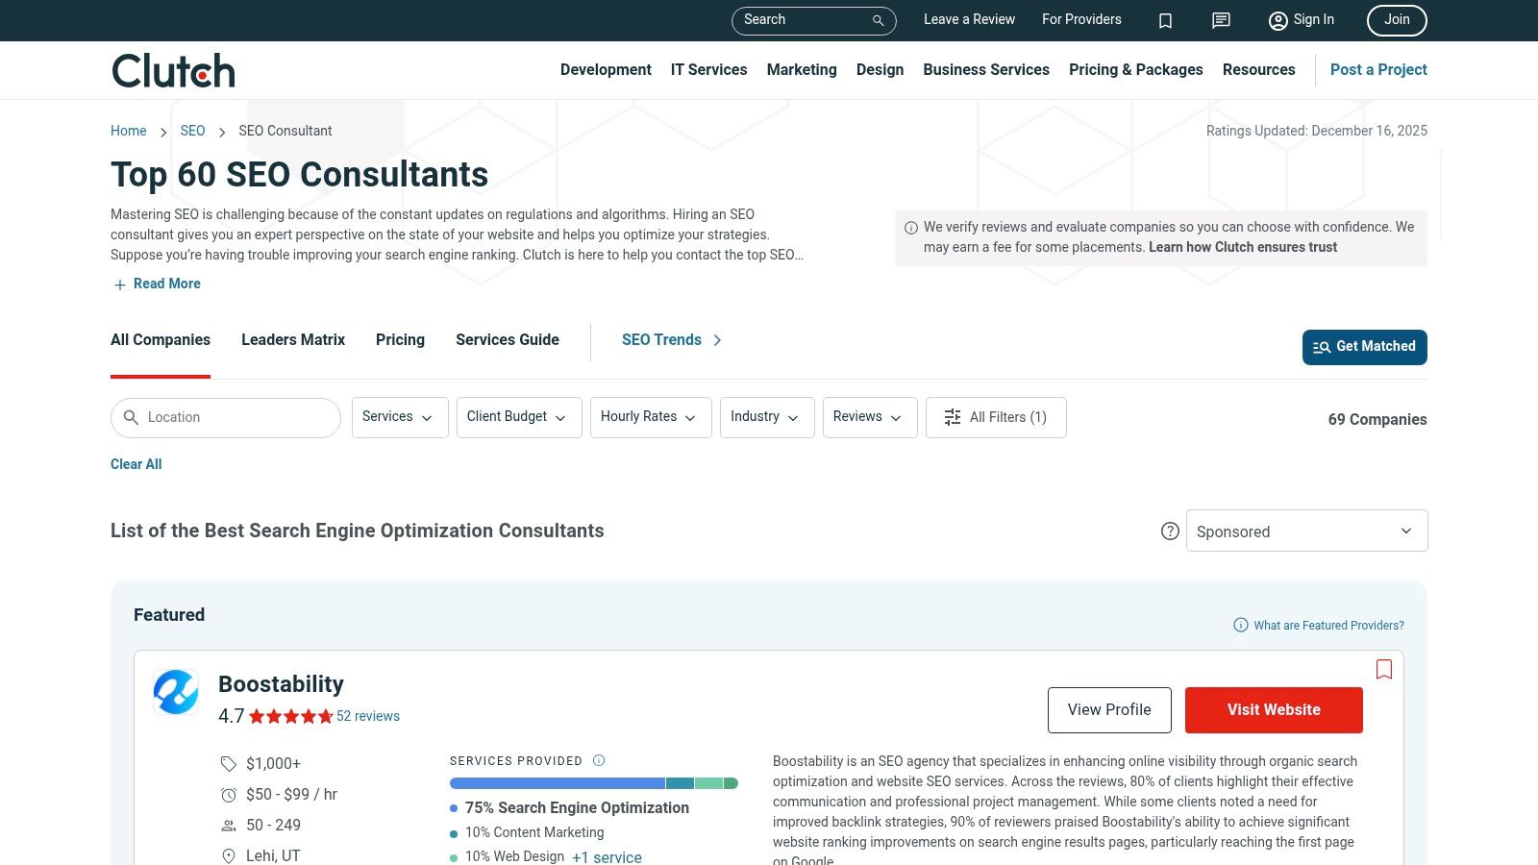Click the location pin icon beside Lehi, UT
Viewport: 1538px width, 865px height.
point(228,855)
